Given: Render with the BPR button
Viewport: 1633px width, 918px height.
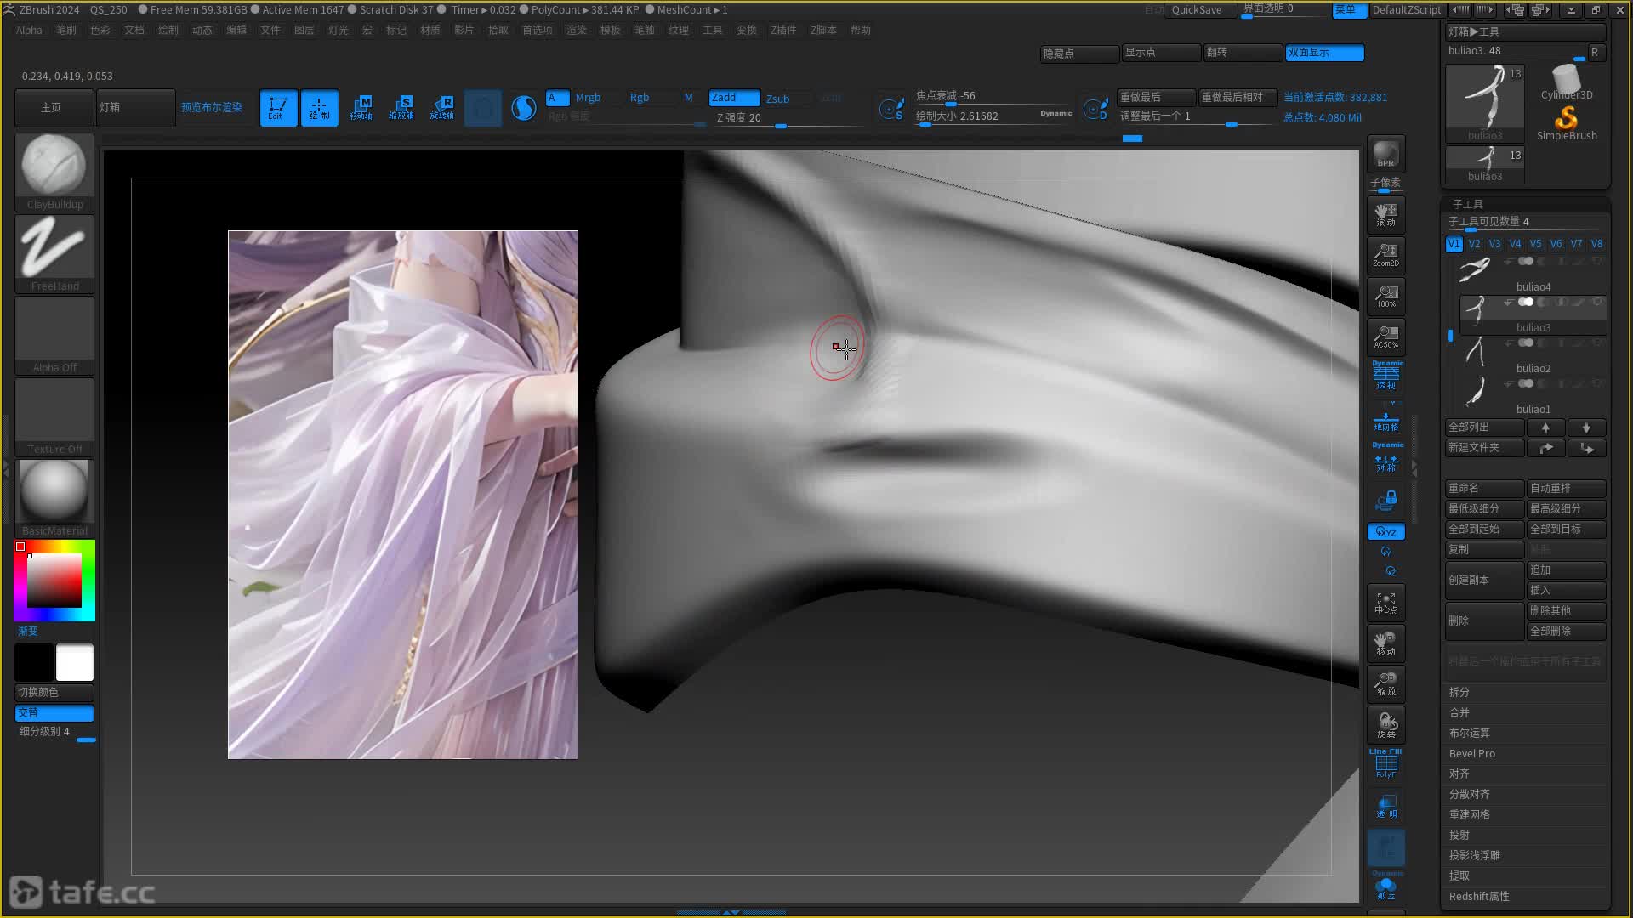Looking at the screenshot, I should [x=1385, y=154].
